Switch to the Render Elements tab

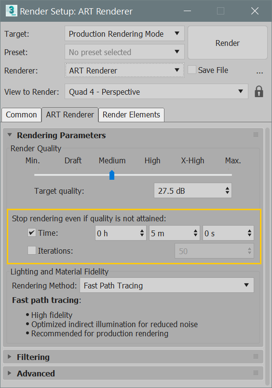pyautogui.click(x=131, y=115)
